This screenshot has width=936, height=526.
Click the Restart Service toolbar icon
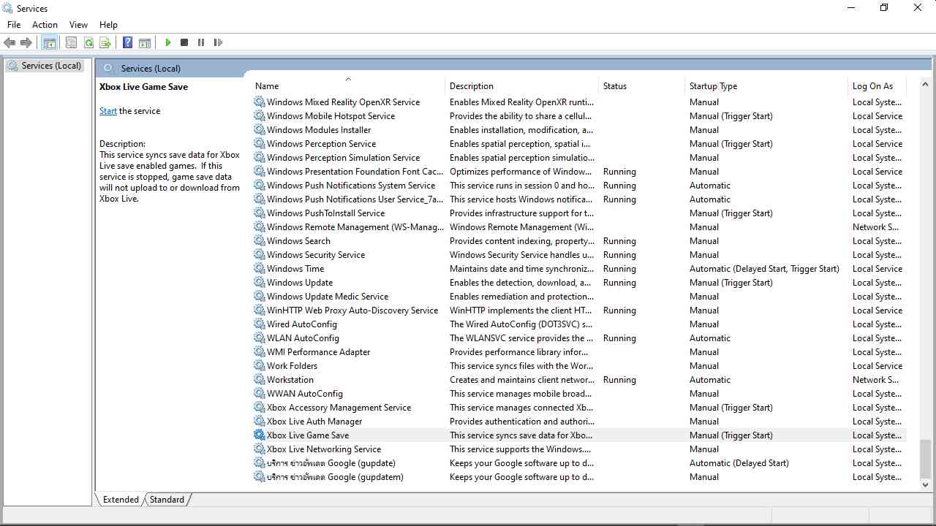218,42
